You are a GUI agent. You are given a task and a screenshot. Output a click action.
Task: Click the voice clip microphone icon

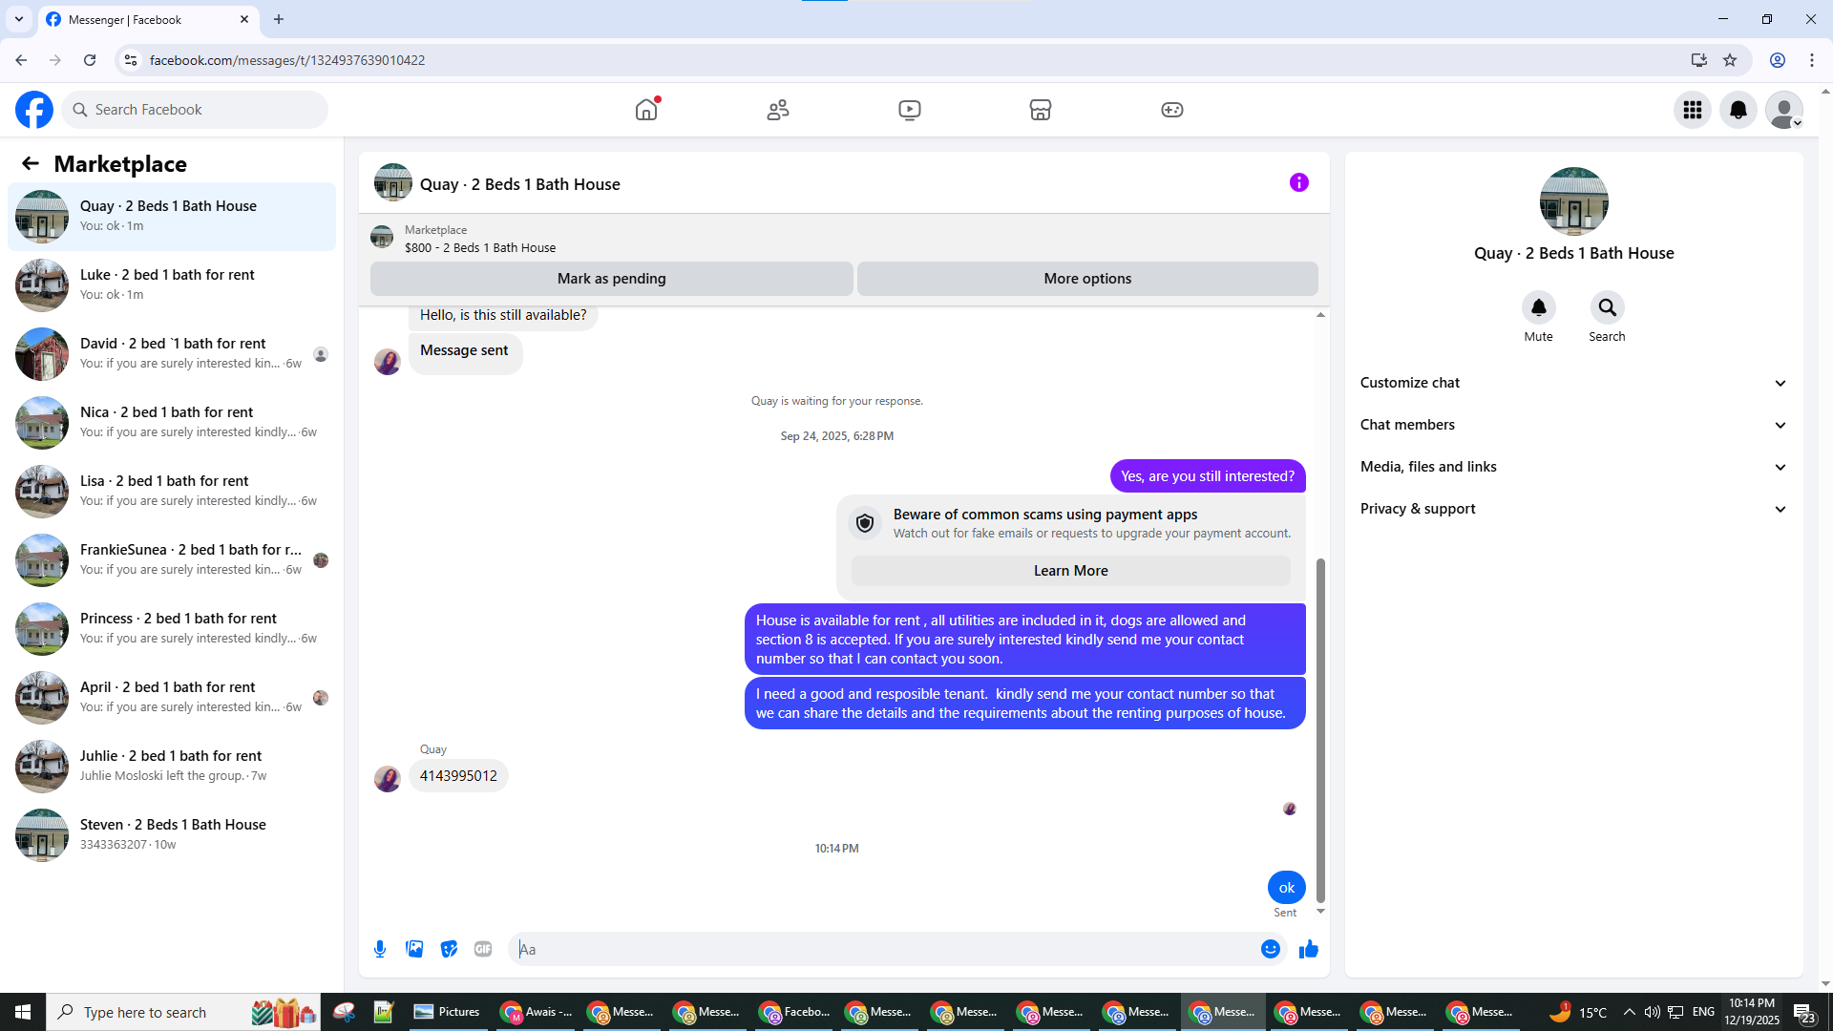pos(380,949)
